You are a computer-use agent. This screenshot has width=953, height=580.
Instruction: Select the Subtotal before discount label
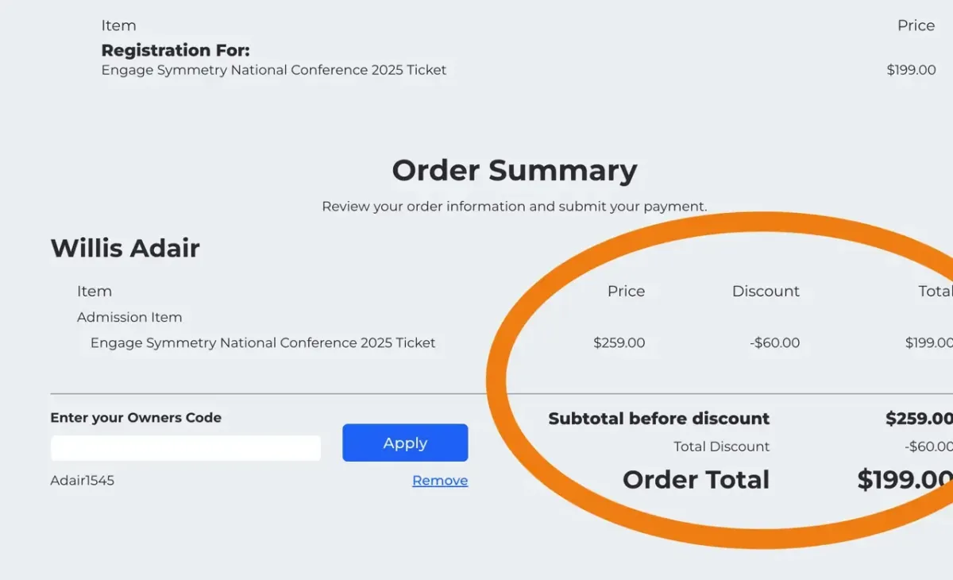658,419
